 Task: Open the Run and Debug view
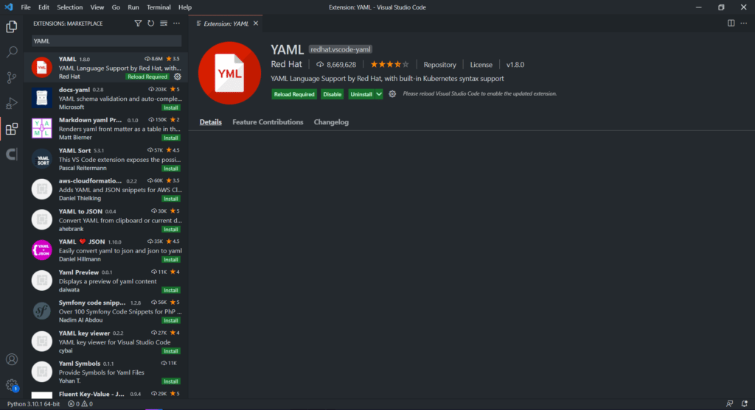tap(12, 103)
